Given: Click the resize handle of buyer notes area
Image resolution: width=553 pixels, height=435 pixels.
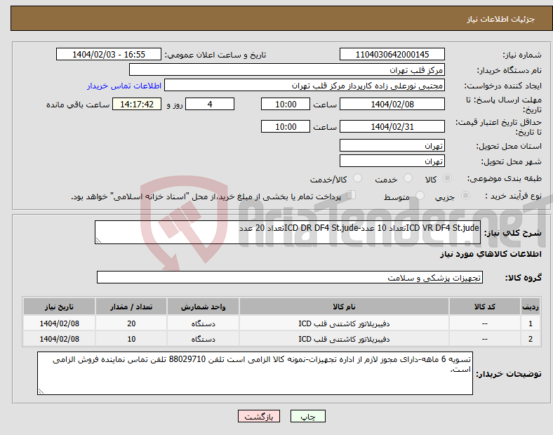Looking at the screenshot, I should click(x=41, y=391).
